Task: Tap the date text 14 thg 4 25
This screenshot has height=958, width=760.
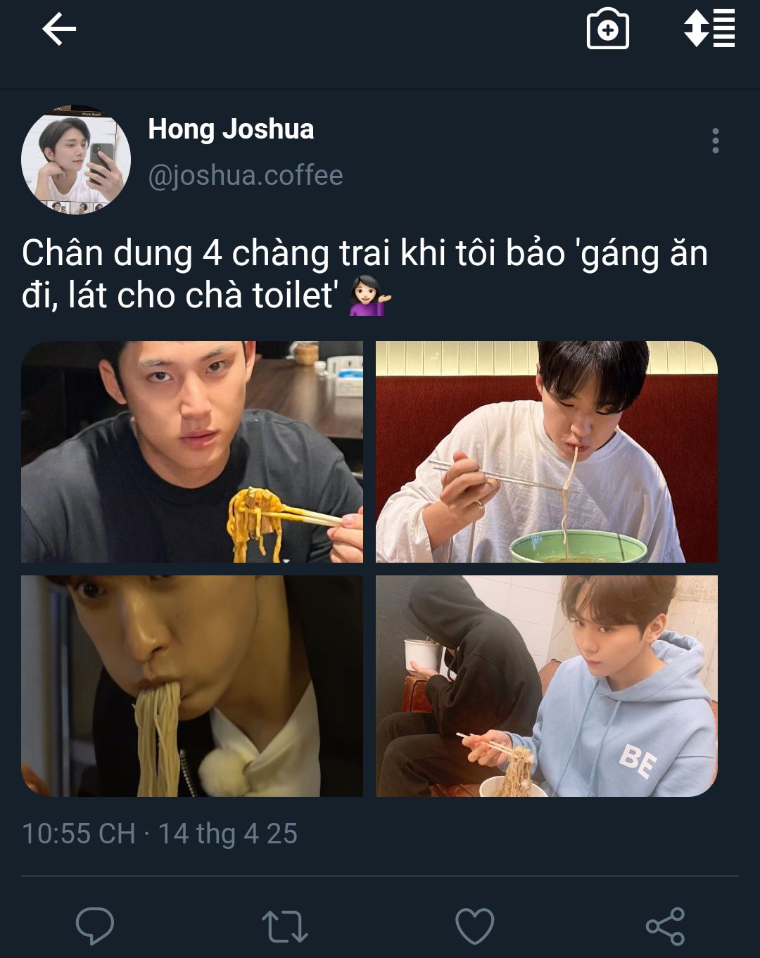Action: click(x=227, y=834)
